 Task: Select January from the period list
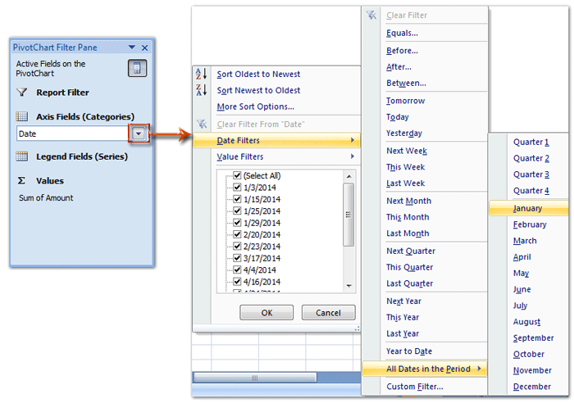[528, 208]
